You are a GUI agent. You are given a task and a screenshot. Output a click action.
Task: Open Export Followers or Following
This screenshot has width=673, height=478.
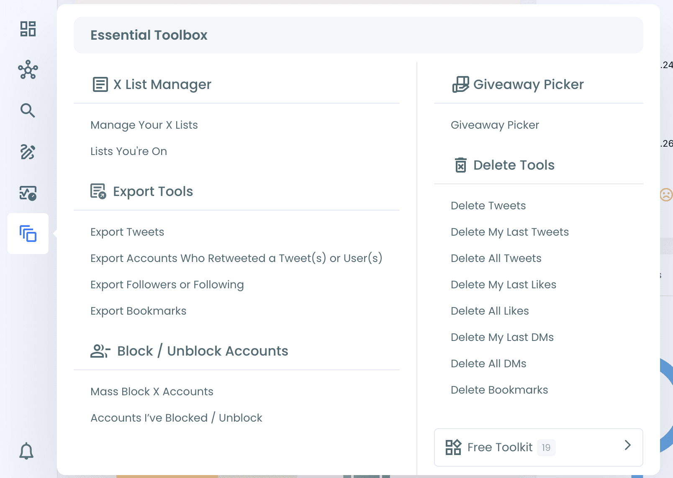coord(167,285)
